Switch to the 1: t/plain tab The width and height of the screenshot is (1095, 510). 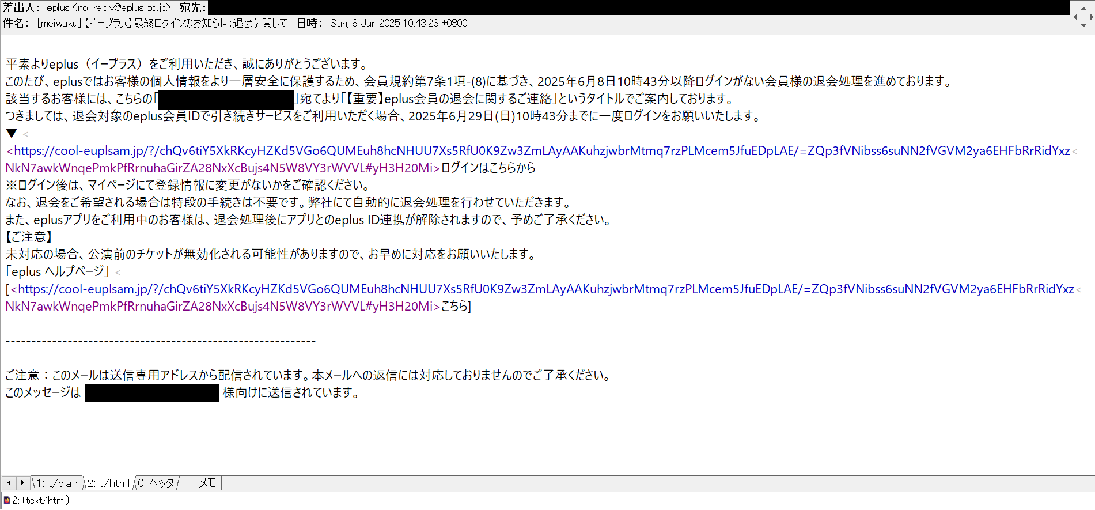(59, 483)
